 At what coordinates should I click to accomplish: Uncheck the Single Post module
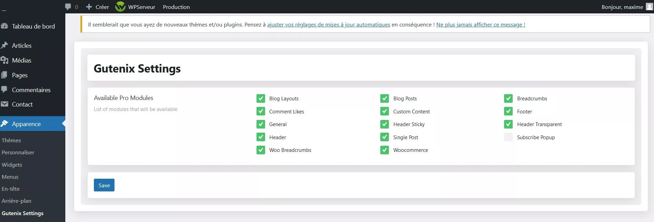[384, 137]
